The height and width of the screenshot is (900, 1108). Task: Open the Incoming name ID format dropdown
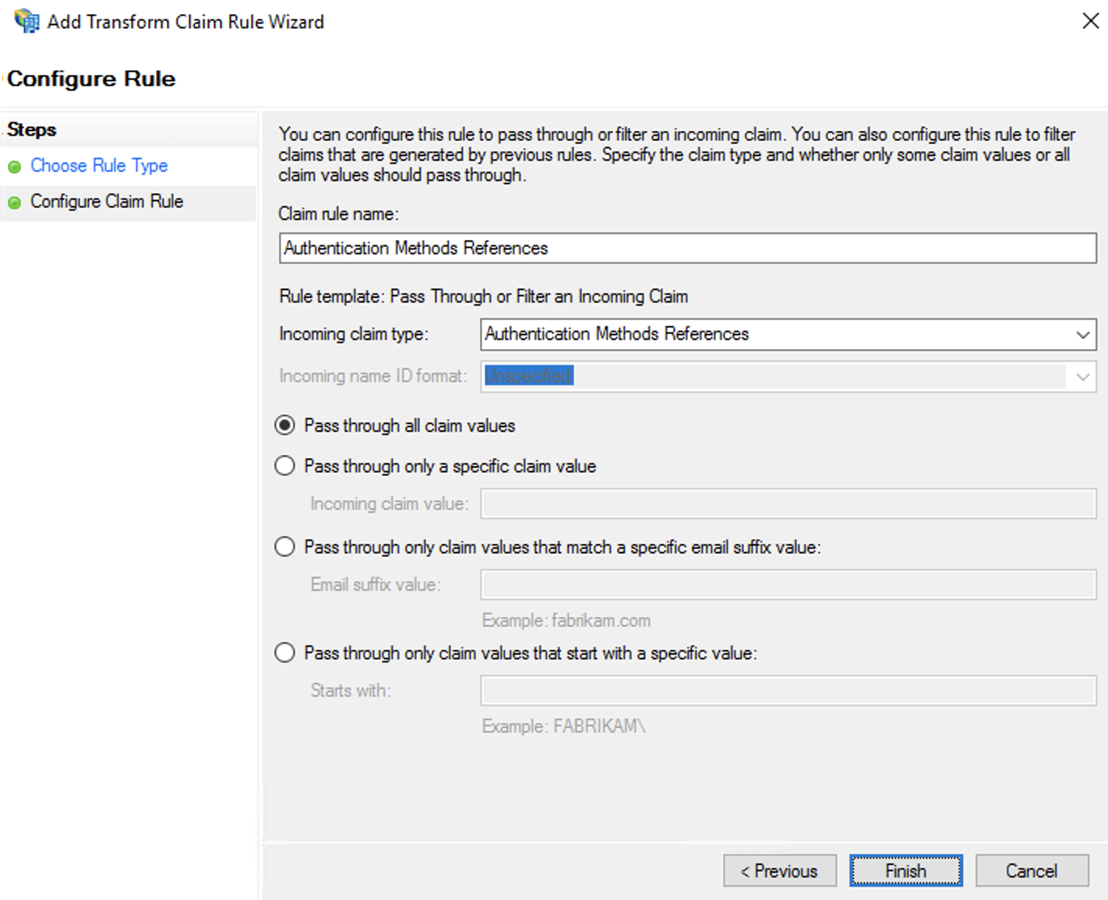coord(1082,377)
